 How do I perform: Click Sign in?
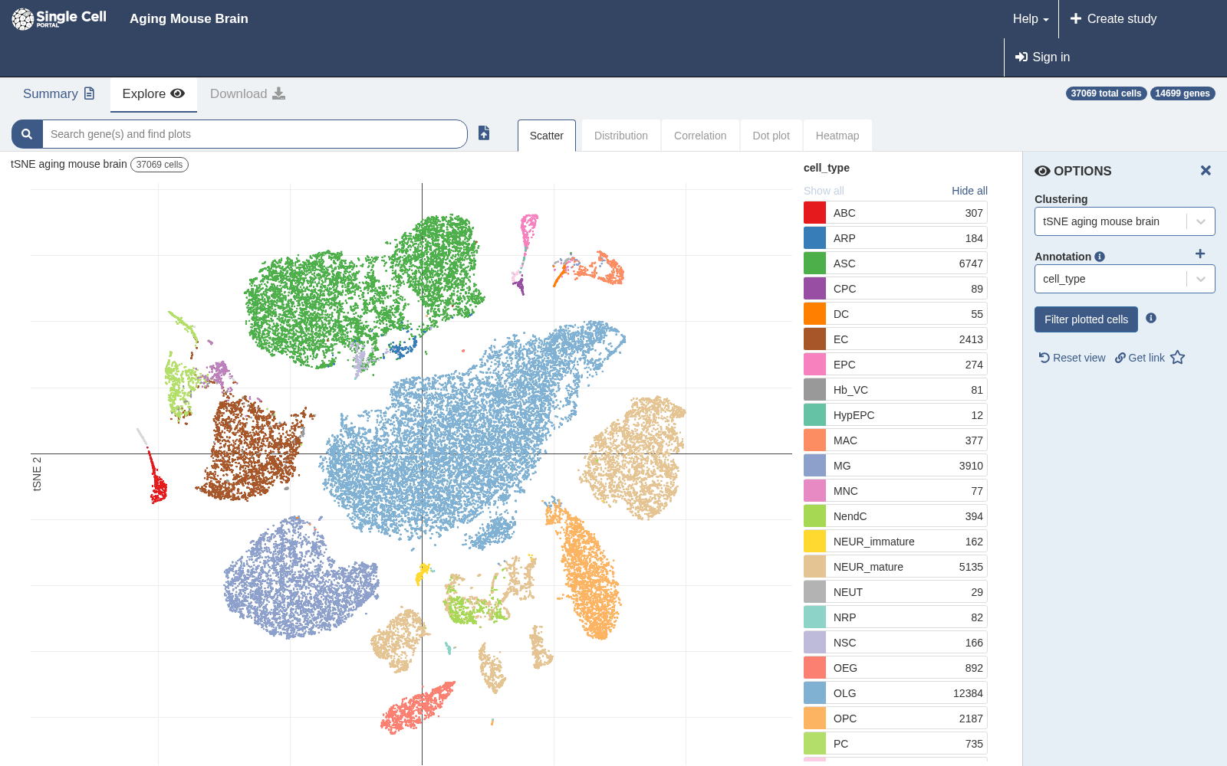point(1042,57)
